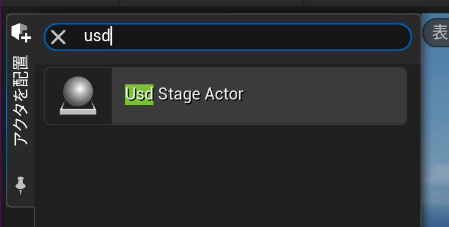The height and width of the screenshot is (227, 449).
Task: Click the gap between search bar and results
Action: 226,59
